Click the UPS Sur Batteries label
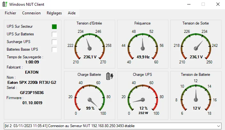Viewport: 225px width, 130px height. 20,34
